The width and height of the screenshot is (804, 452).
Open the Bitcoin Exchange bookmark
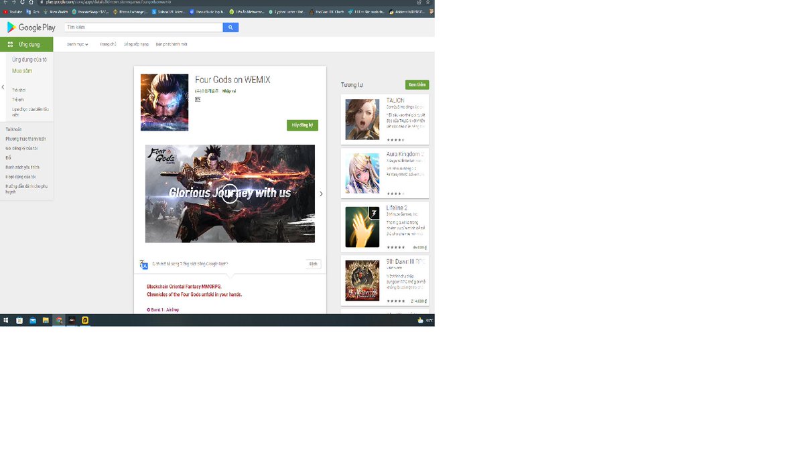coord(131,11)
